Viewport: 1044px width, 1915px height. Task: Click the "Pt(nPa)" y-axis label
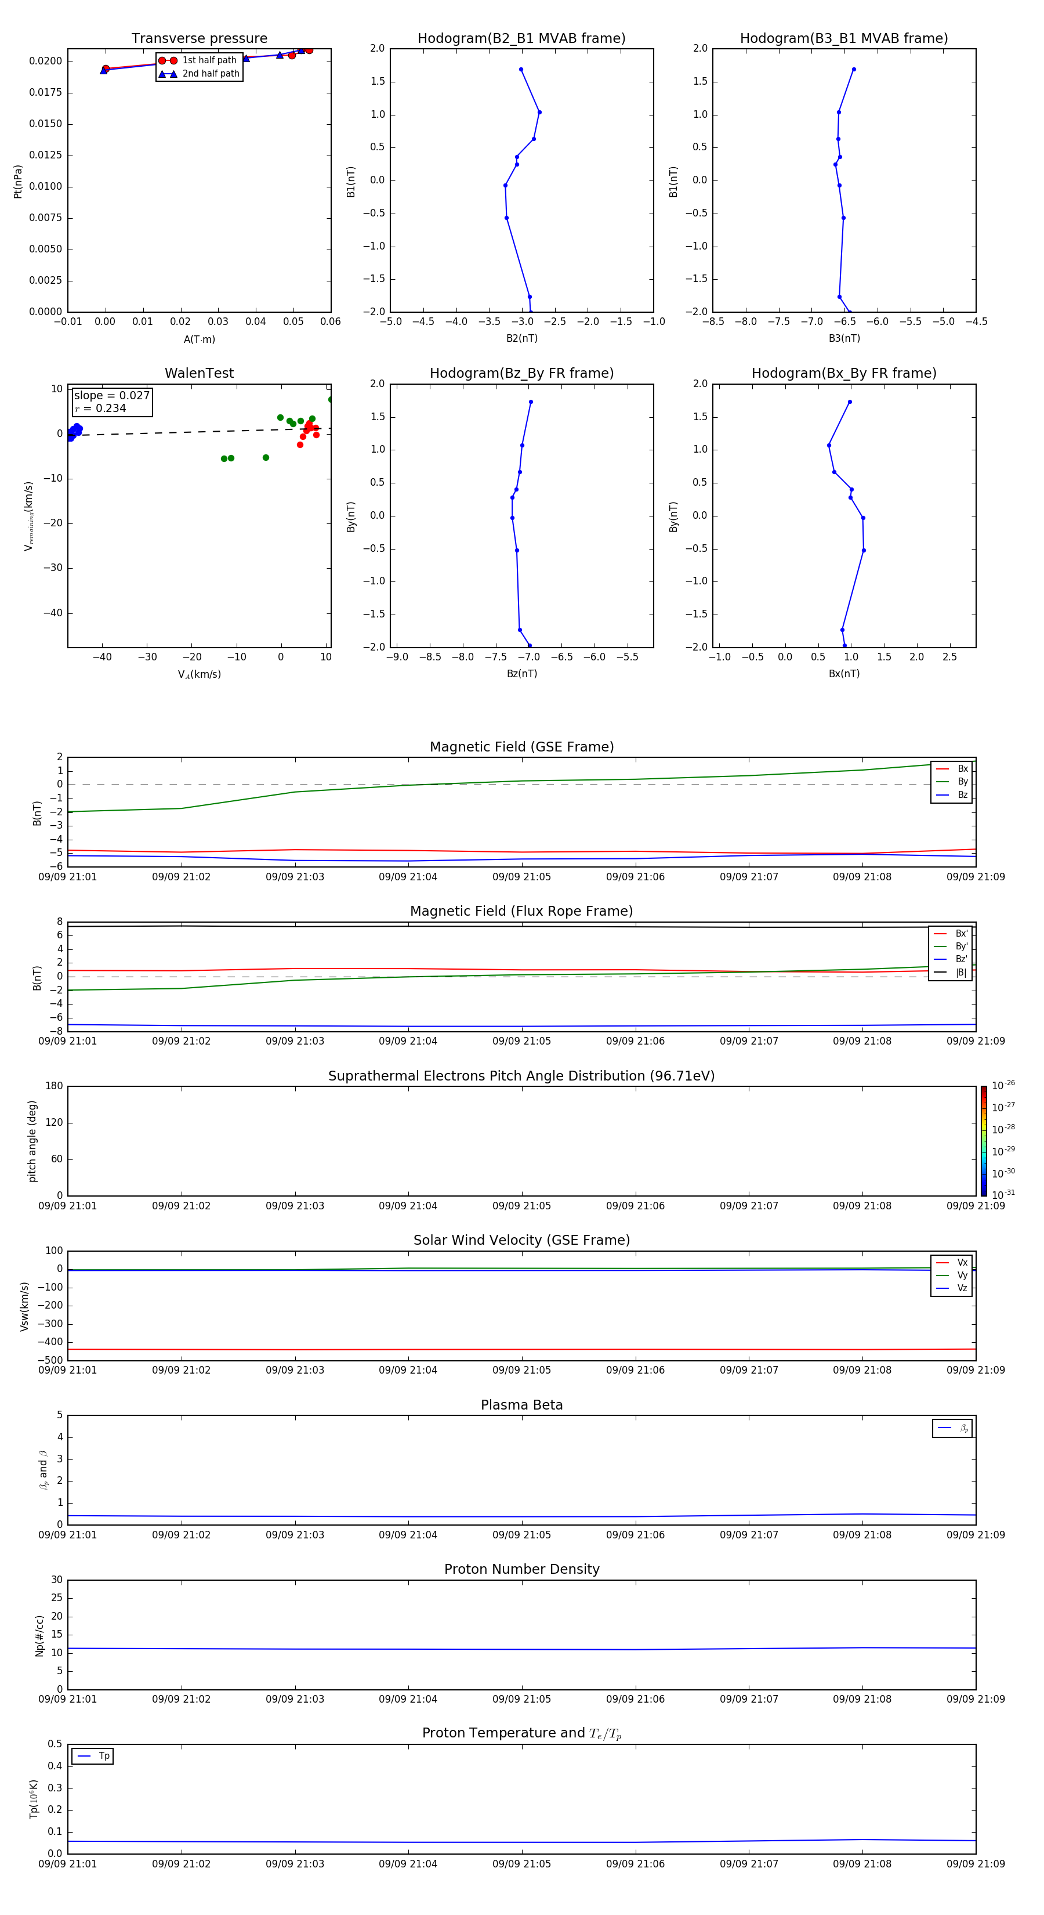pyautogui.click(x=18, y=182)
